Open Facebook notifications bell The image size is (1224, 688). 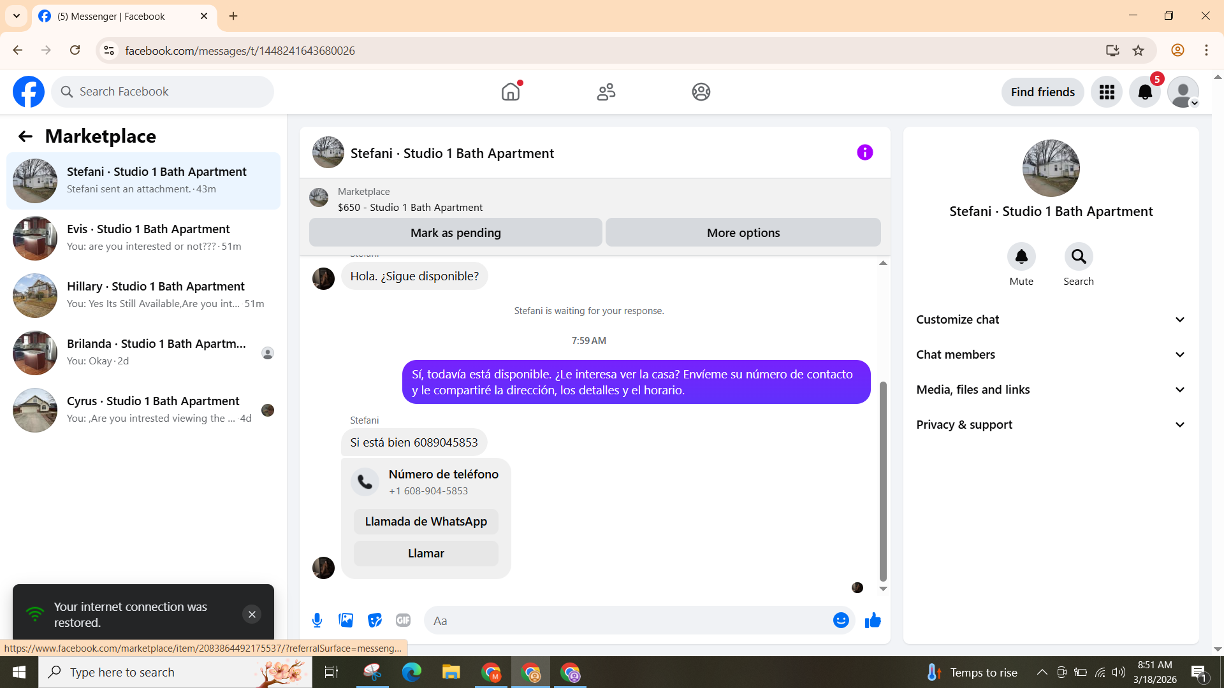pyautogui.click(x=1145, y=92)
